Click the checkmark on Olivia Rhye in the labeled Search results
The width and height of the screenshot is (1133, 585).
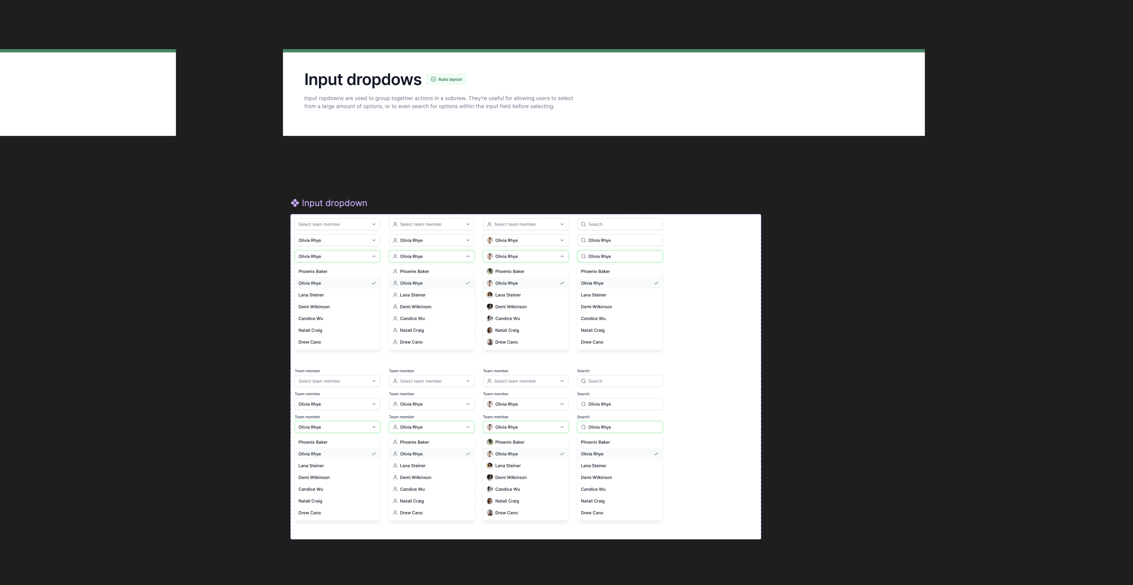click(656, 454)
